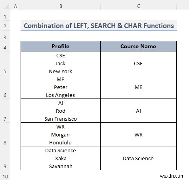This screenshot has width=189, height=180.
Task: Click the title cell about LEFT, SEARCH & CHAR
Action: pos(99,26)
